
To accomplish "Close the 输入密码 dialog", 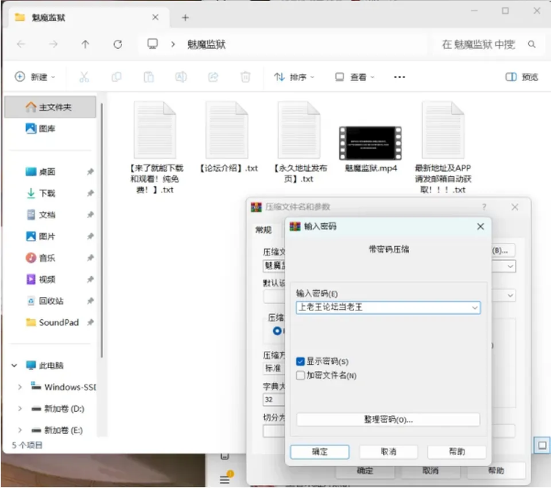I will pos(480,226).
